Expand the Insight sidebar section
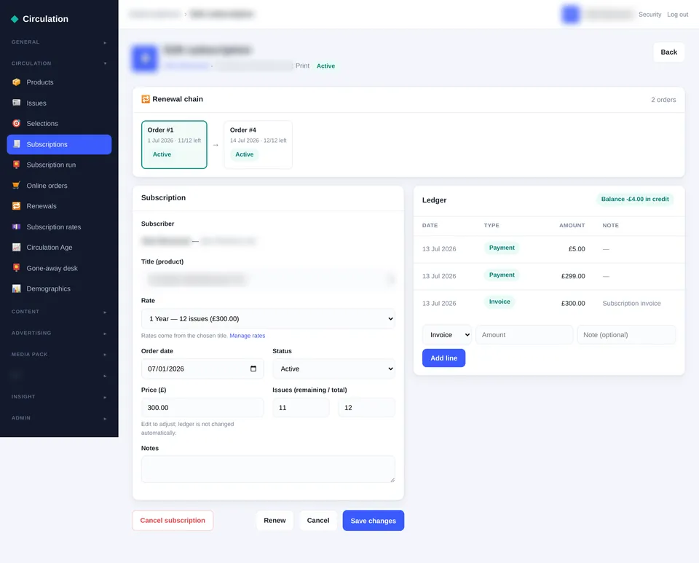The width and height of the screenshot is (699, 563). [59, 397]
